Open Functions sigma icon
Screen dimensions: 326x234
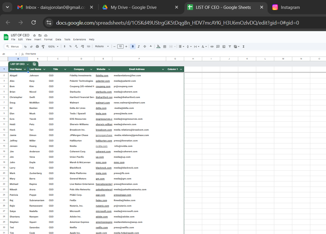pos(243,47)
